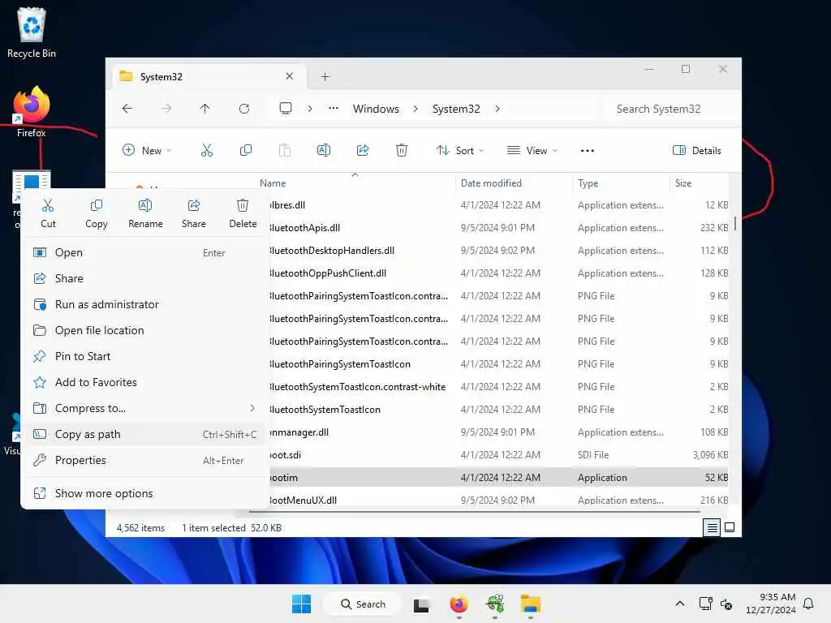Viewport: 831px width, 623px height.
Task: Click Copy icon in context menu
Action: [x=97, y=205]
